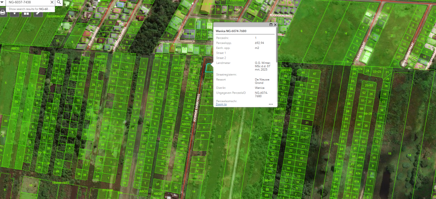436x199 pixels.
Task: Select the parcel labeled 35(GHGNOP)
Action: 54,16
